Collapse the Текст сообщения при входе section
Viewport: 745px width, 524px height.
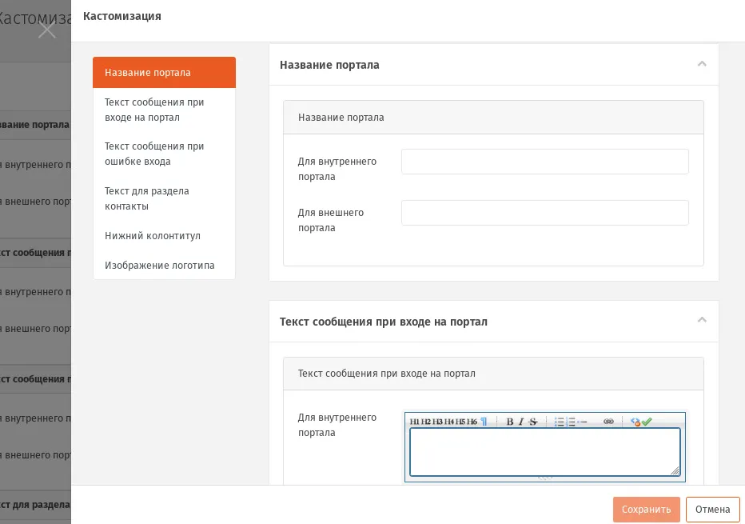click(702, 320)
